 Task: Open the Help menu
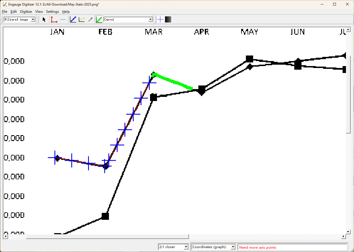66,12
